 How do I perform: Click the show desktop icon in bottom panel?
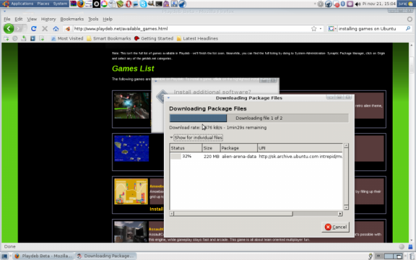[x=5, y=256]
